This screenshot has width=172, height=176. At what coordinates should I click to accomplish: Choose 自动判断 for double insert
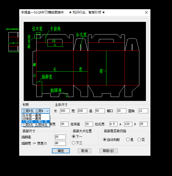pyautogui.click(x=105, y=140)
